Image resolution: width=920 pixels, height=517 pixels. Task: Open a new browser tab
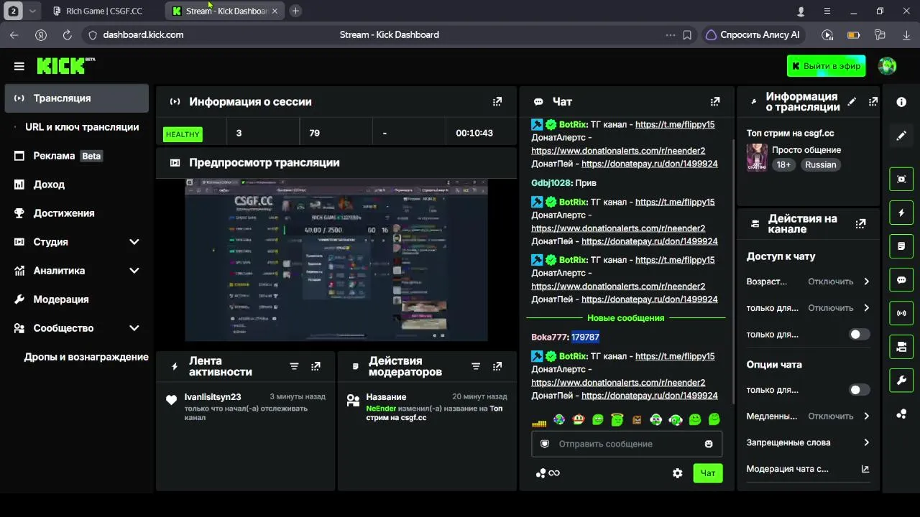pos(295,11)
